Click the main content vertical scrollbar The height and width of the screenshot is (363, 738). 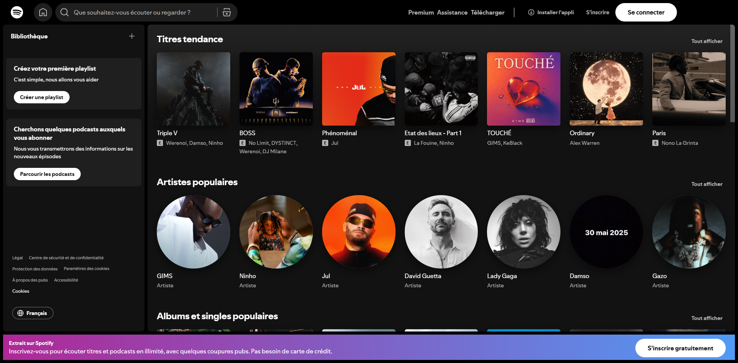coord(732,74)
